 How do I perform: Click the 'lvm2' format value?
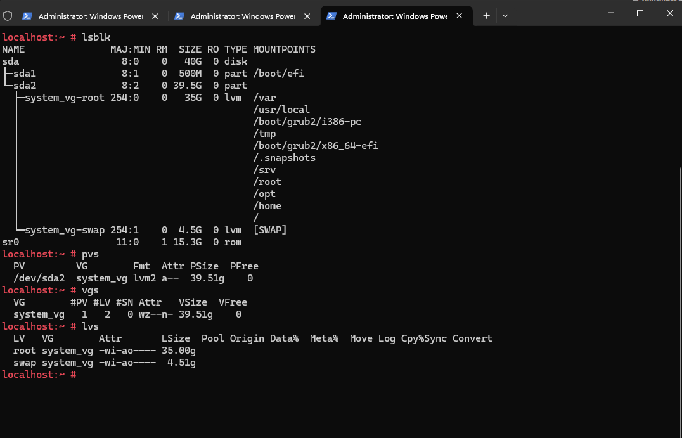(x=145, y=278)
